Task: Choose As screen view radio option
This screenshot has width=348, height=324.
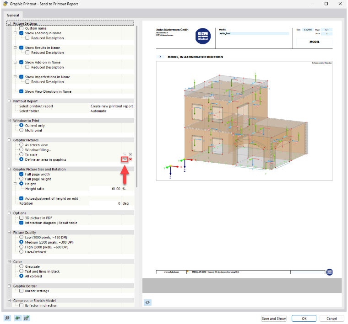Action: point(22,145)
